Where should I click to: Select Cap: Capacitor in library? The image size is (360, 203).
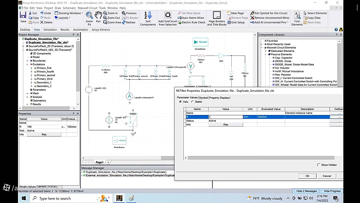pos(283,58)
